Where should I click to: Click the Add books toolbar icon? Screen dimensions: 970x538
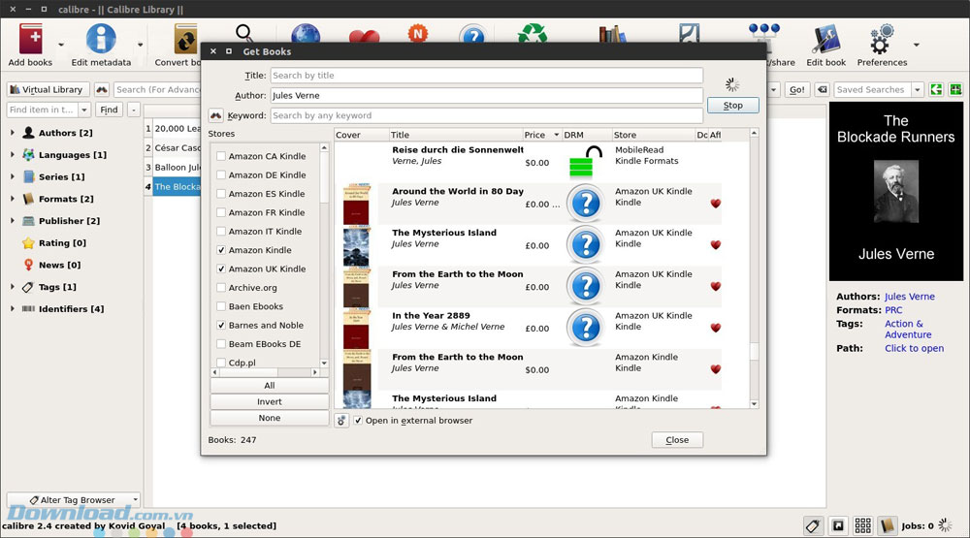[30, 39]
